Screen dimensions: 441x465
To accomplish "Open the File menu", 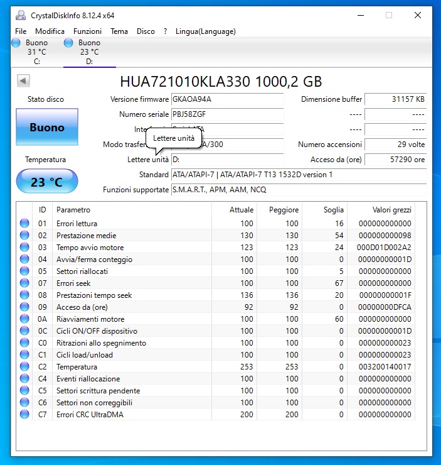I will tap(21, 31).
